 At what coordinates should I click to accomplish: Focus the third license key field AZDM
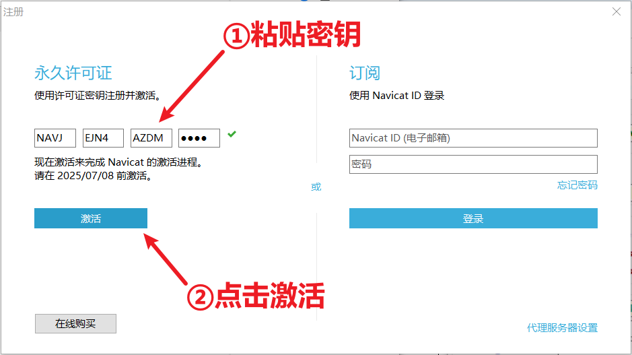tap(151, 138)
